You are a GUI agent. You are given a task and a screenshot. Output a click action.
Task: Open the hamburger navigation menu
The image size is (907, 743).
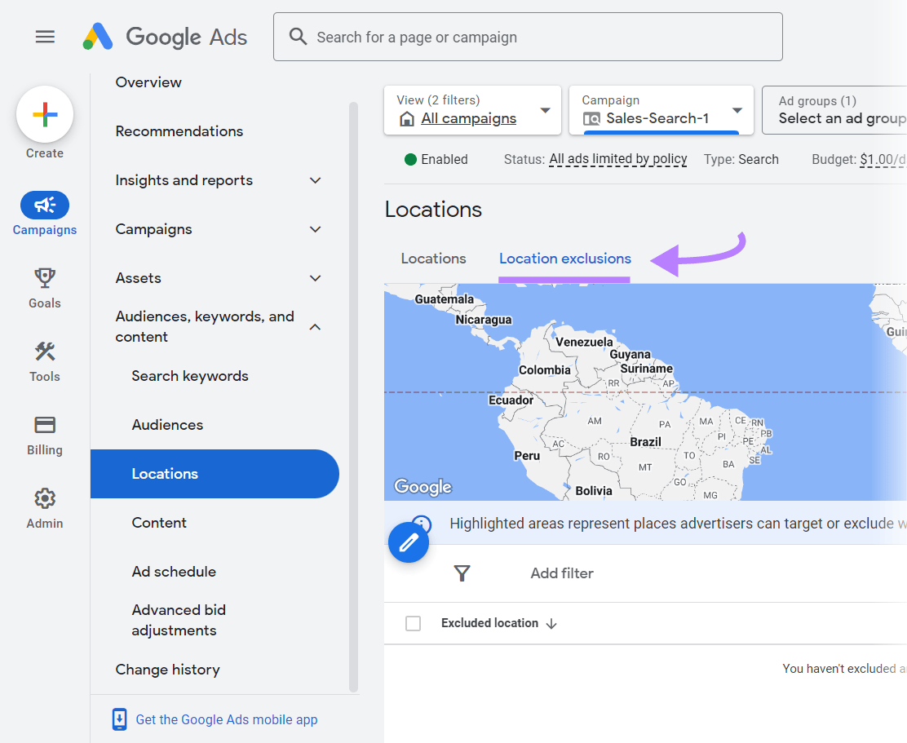(x=45, y=36)
